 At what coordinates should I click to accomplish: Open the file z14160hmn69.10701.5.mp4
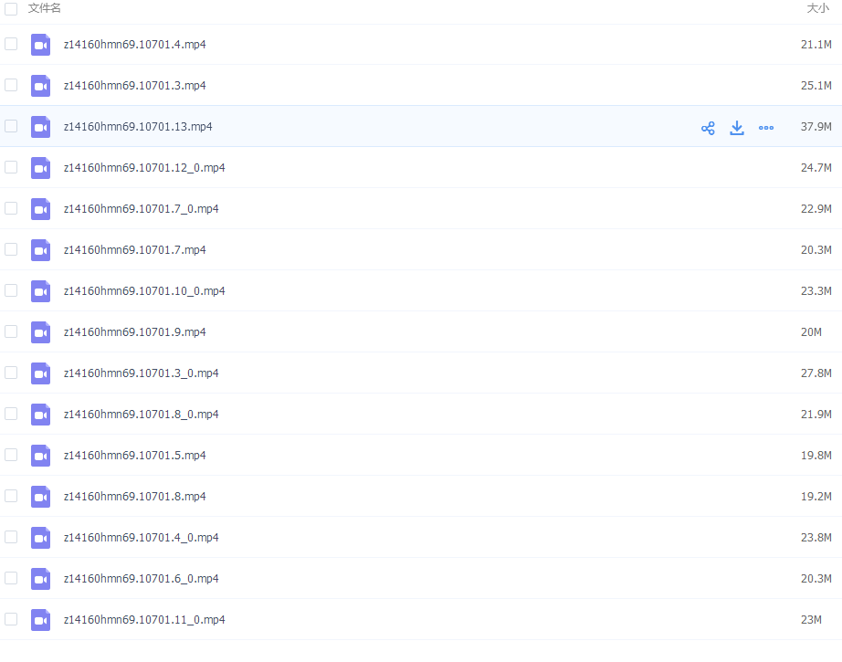[x=135, y=456]
